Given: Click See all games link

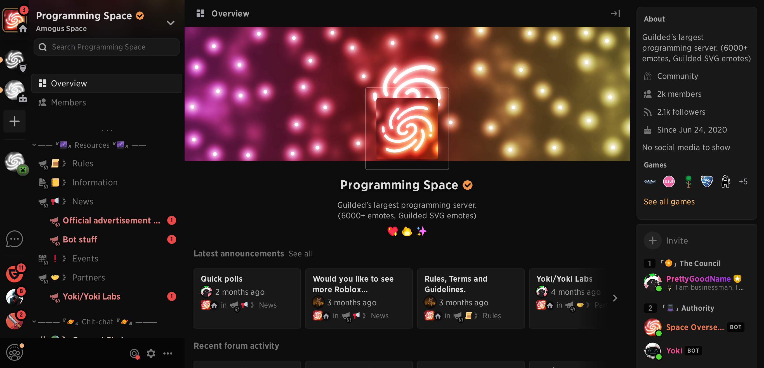Looking at the screenshot, I should [x=669, y=202].
